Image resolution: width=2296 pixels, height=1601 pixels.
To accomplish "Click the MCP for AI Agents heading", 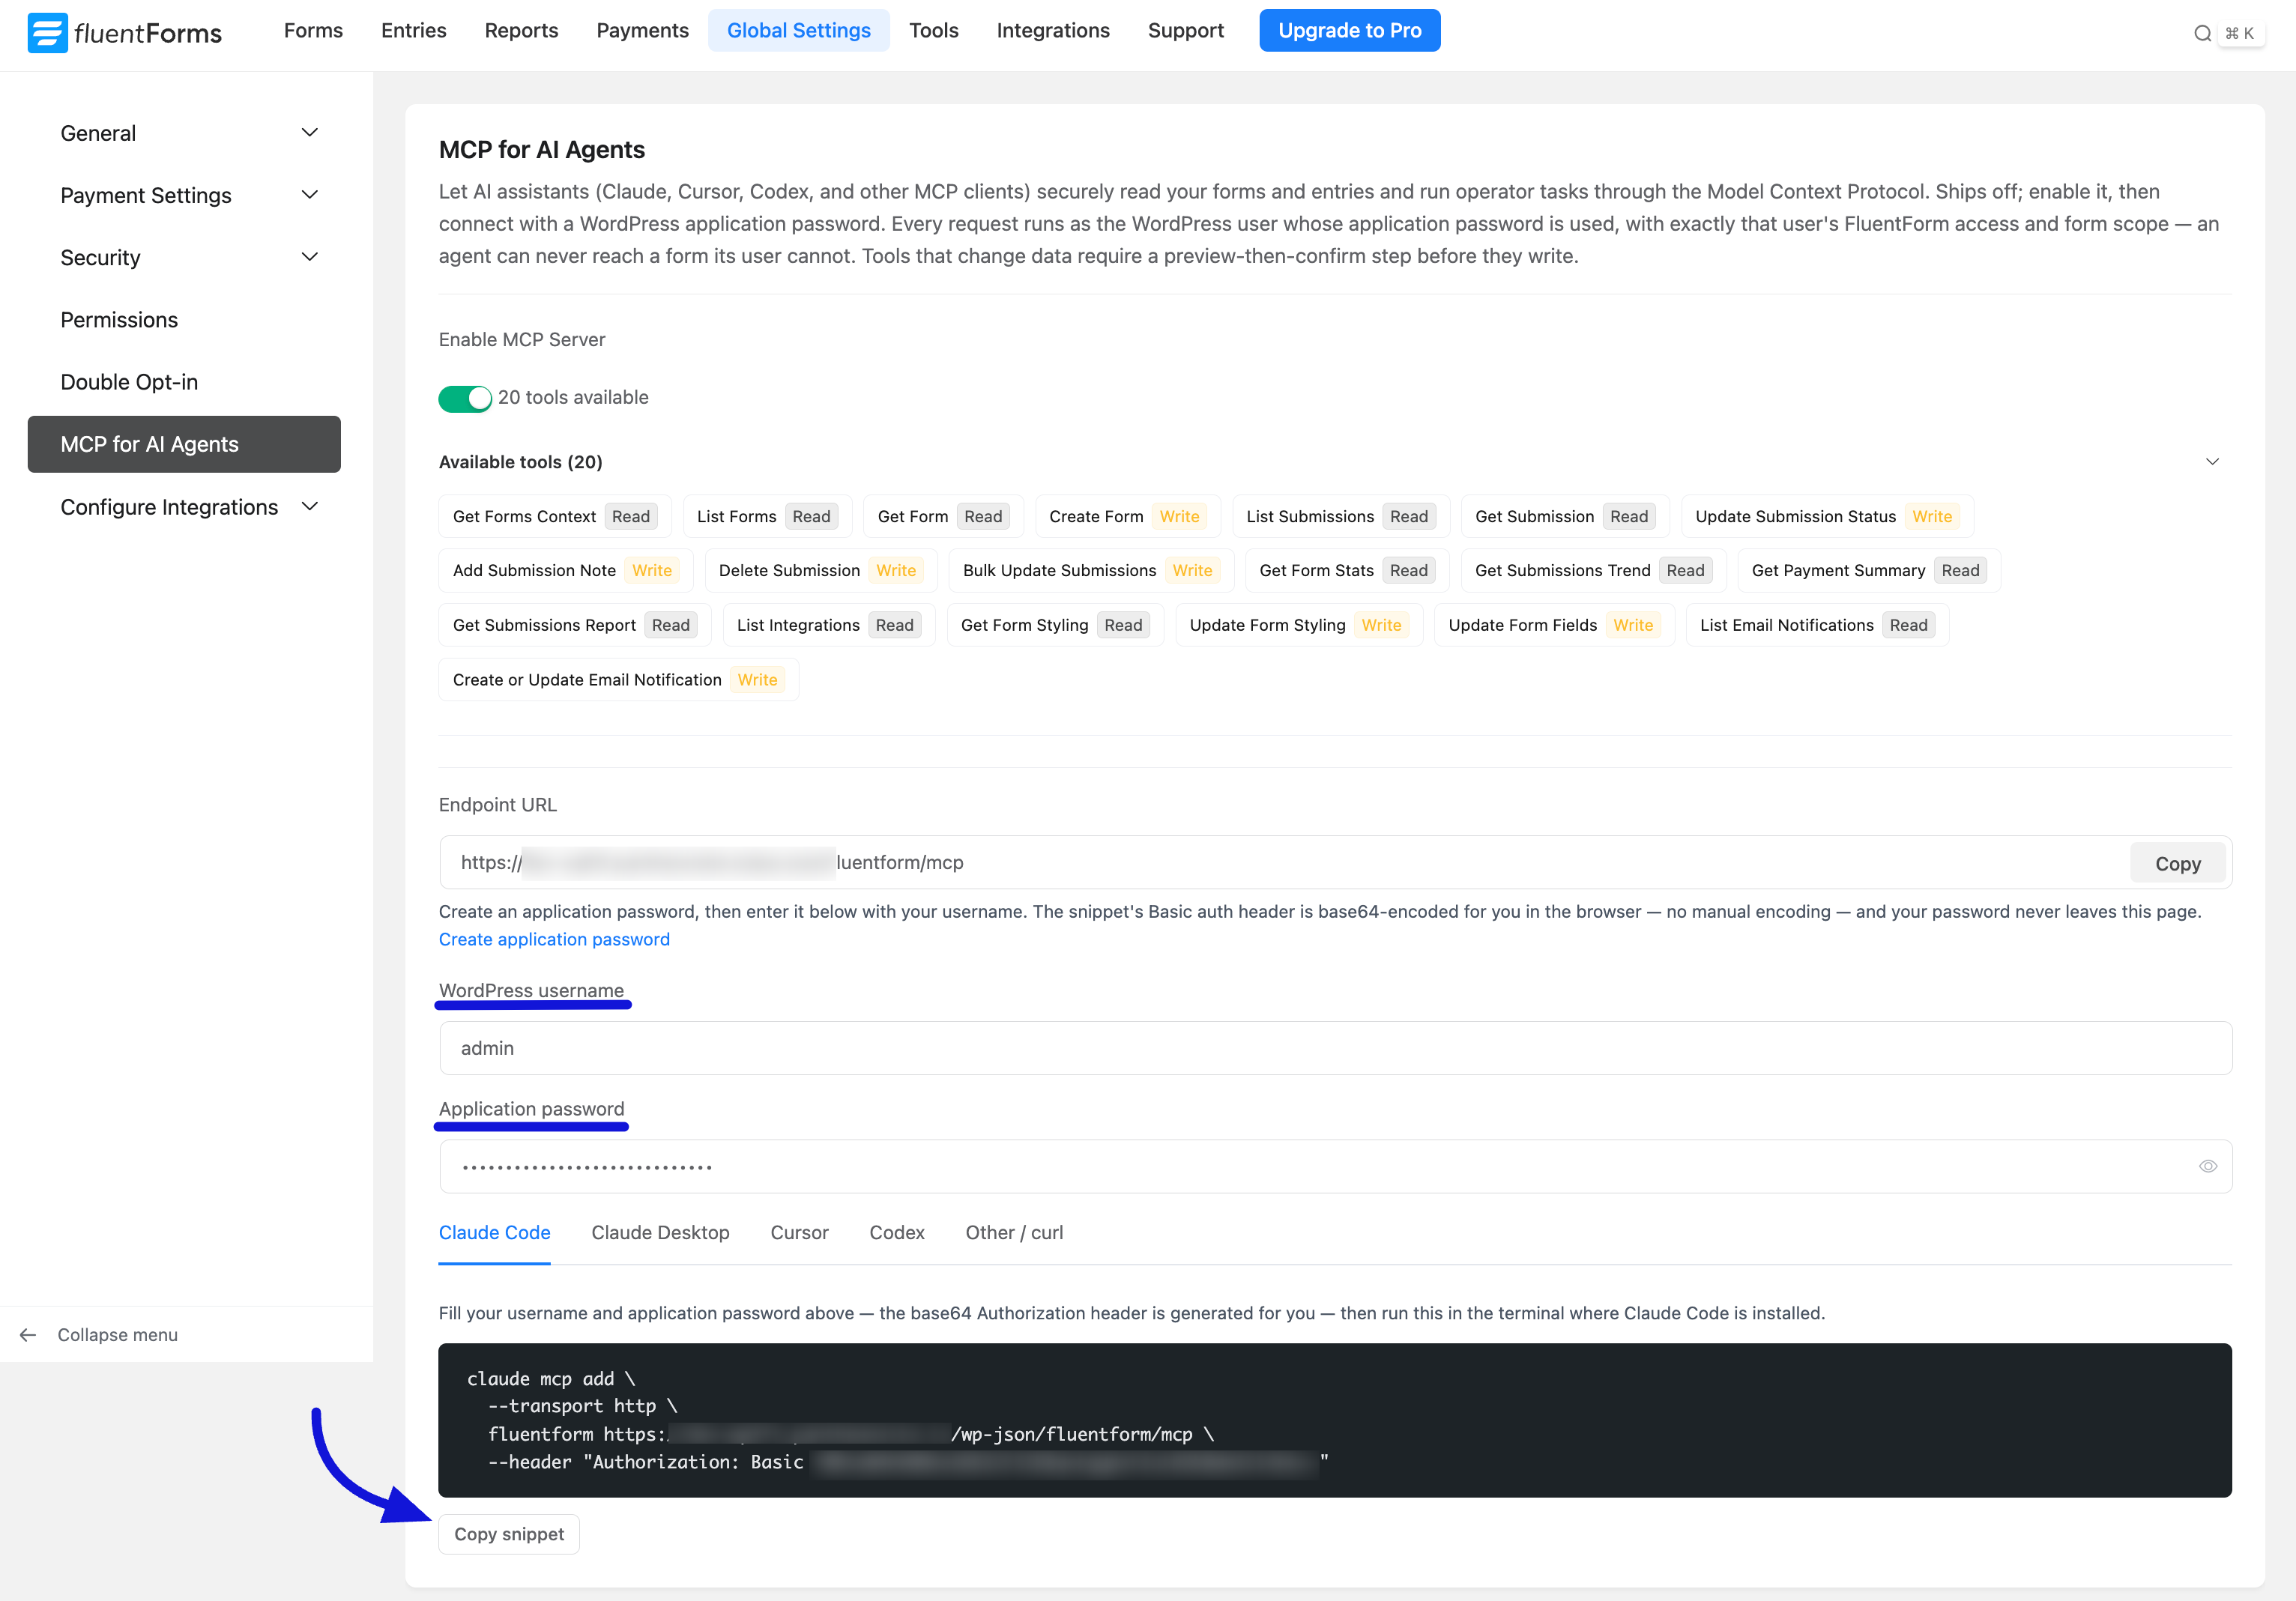I will [542, 150].
